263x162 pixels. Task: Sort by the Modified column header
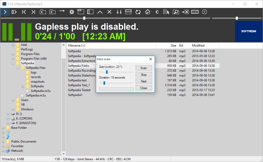(x=205, y=46)
